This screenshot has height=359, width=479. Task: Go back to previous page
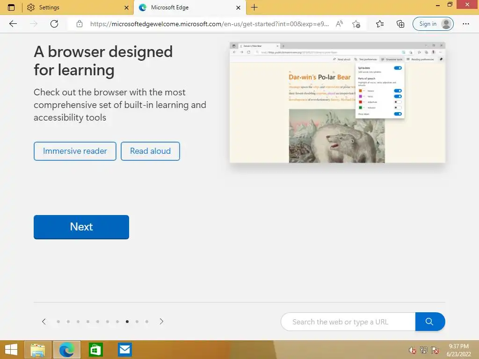(x=13, y=24)
